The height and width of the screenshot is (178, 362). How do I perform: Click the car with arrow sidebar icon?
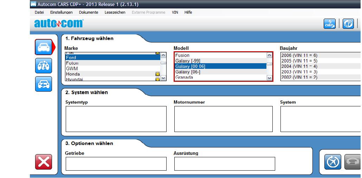44,84
